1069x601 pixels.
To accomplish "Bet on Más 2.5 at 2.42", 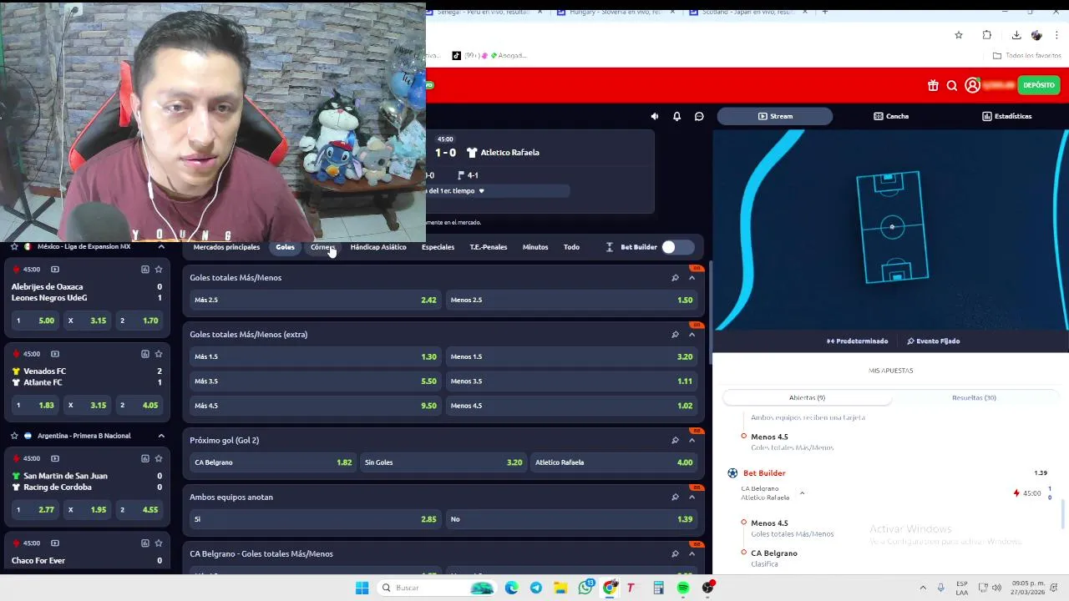I will tap(315, 300).
